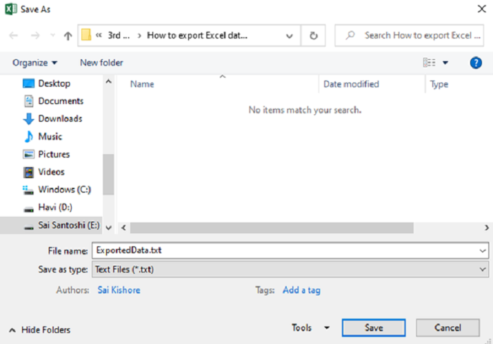Open the Tools dropdown menu

310,327
